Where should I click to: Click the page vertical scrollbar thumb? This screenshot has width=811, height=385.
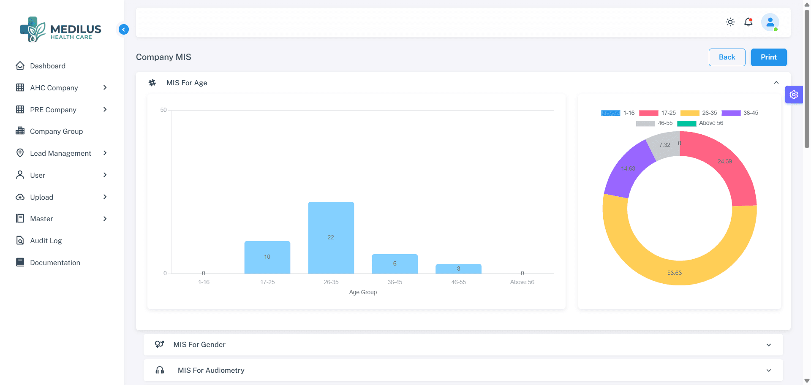point(807,78)
